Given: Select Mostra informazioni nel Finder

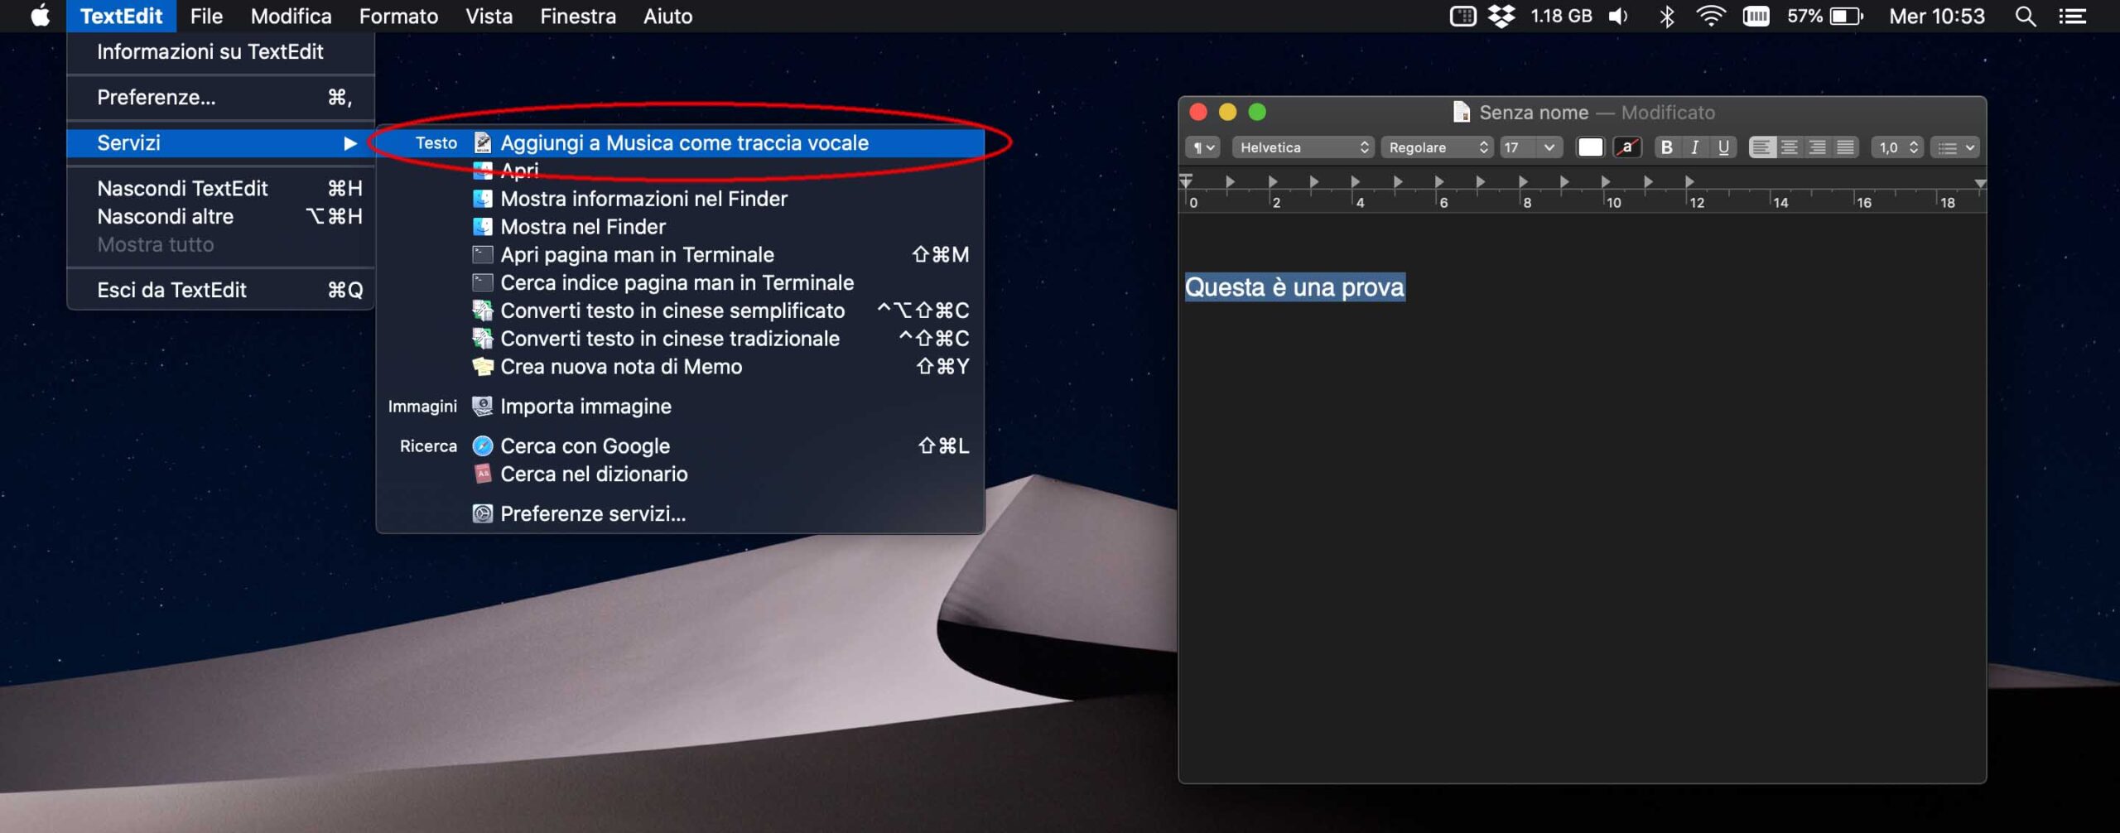Looking at the screenshot, I should [x=680, y=199].
